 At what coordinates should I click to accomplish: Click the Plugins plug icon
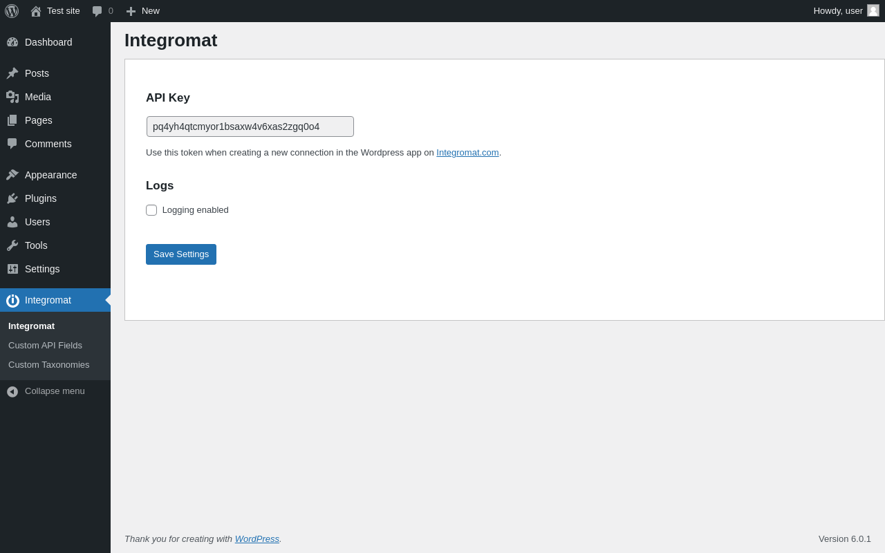tap(12, 198)
